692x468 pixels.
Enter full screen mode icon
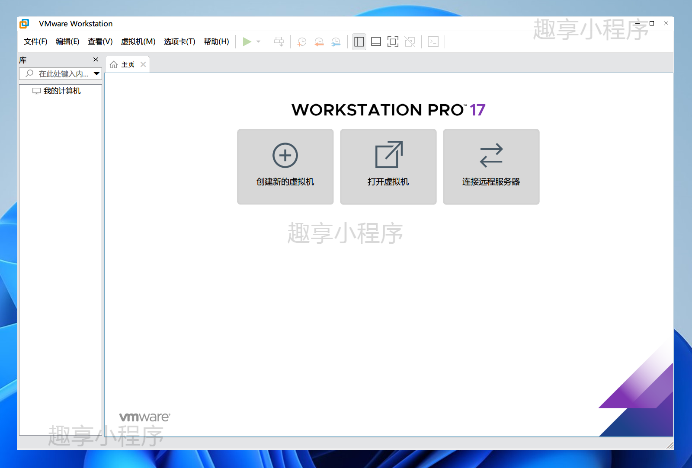pos(393,41)
